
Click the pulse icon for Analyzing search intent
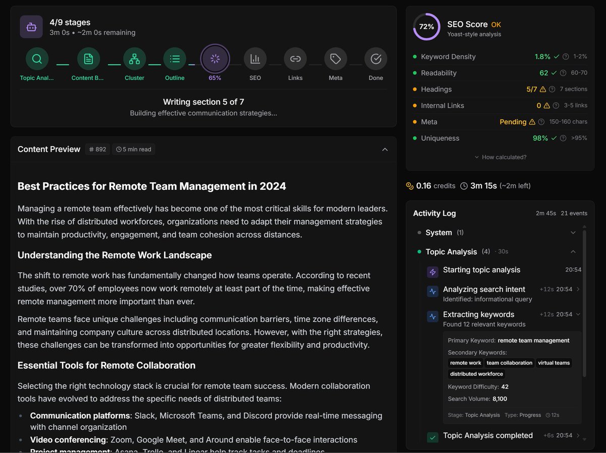click(432, 291)
